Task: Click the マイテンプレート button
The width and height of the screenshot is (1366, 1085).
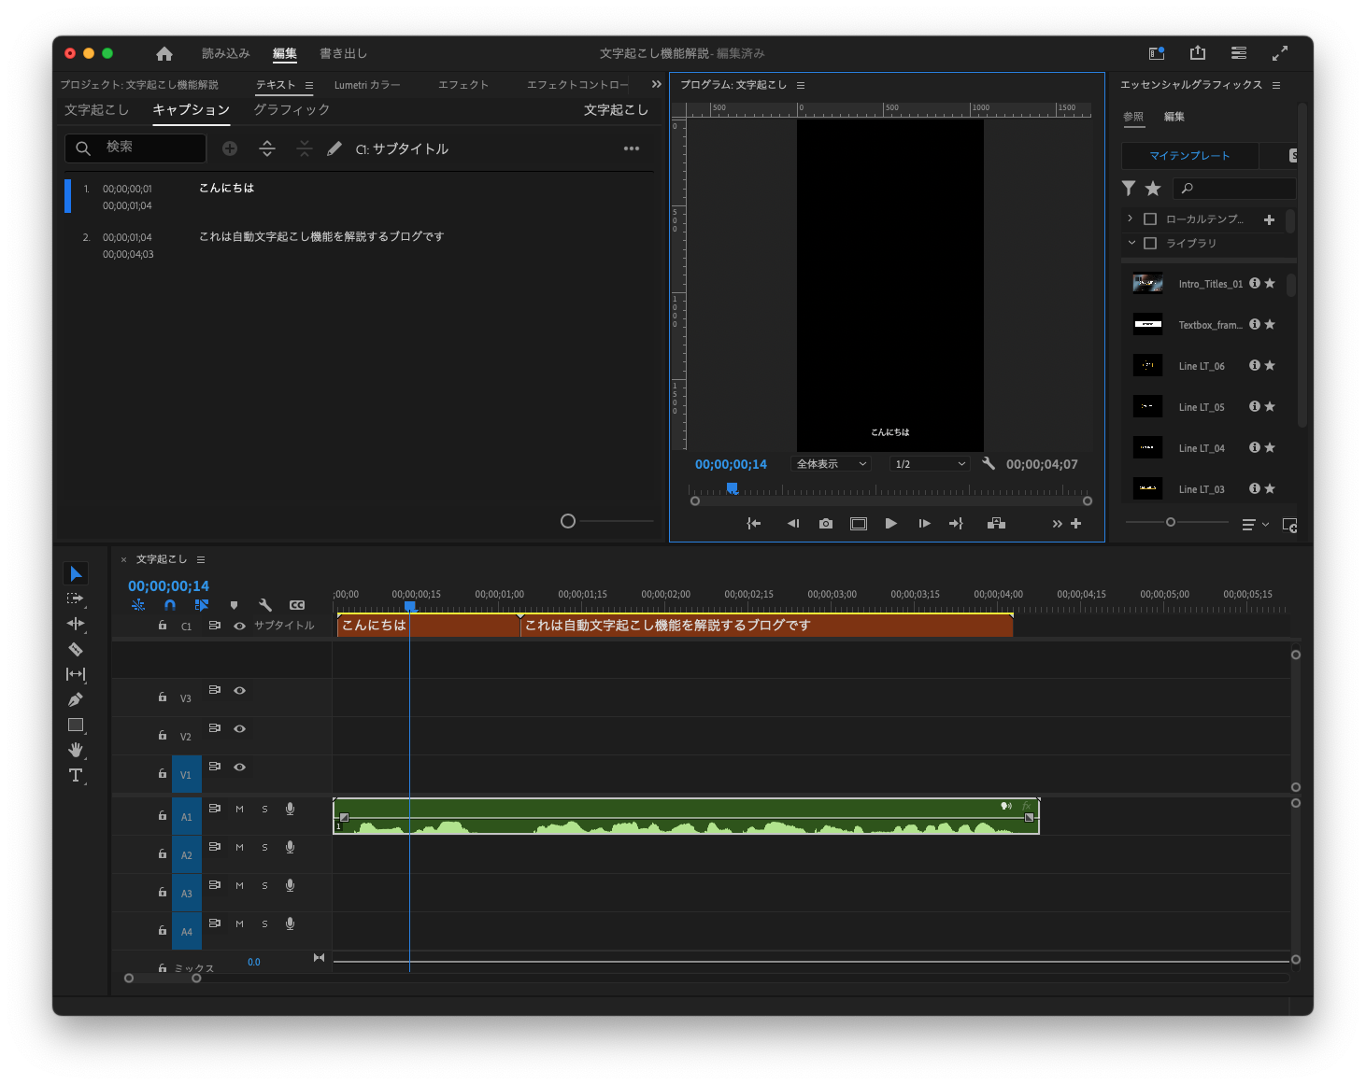Action: coord(1190,155)
